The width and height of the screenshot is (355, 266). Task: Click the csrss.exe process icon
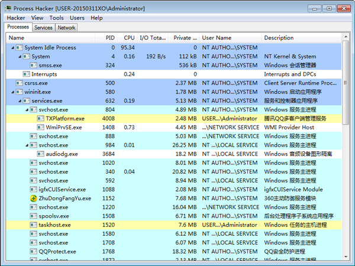point(20,83)
